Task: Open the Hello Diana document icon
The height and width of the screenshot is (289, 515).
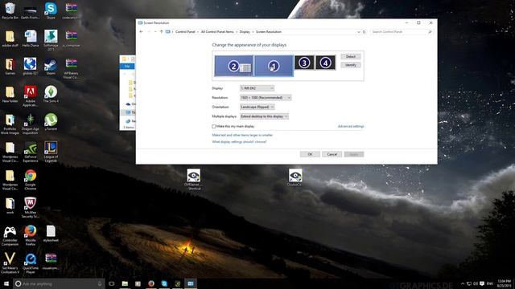Action: [31, 39]
